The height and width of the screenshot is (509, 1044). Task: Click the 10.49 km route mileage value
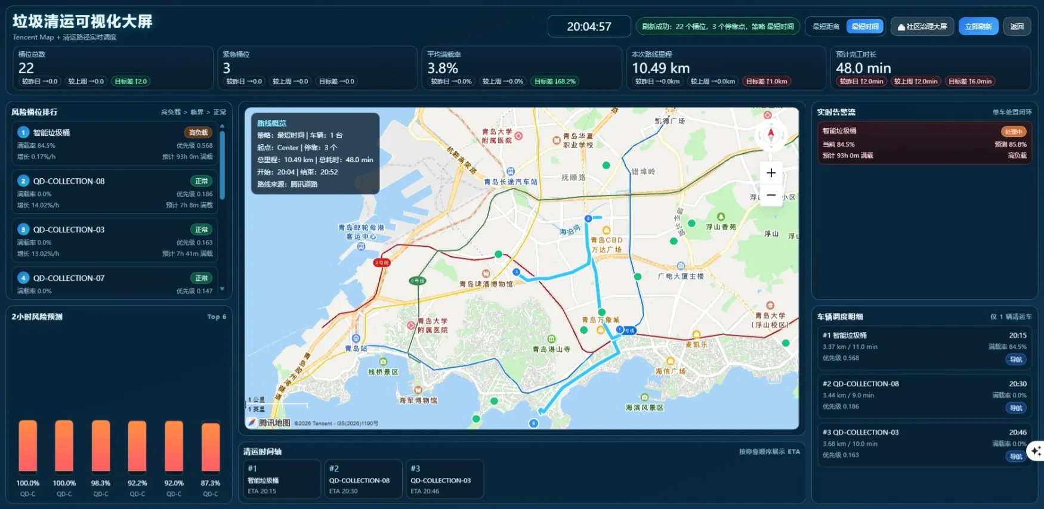pos(660,68)
